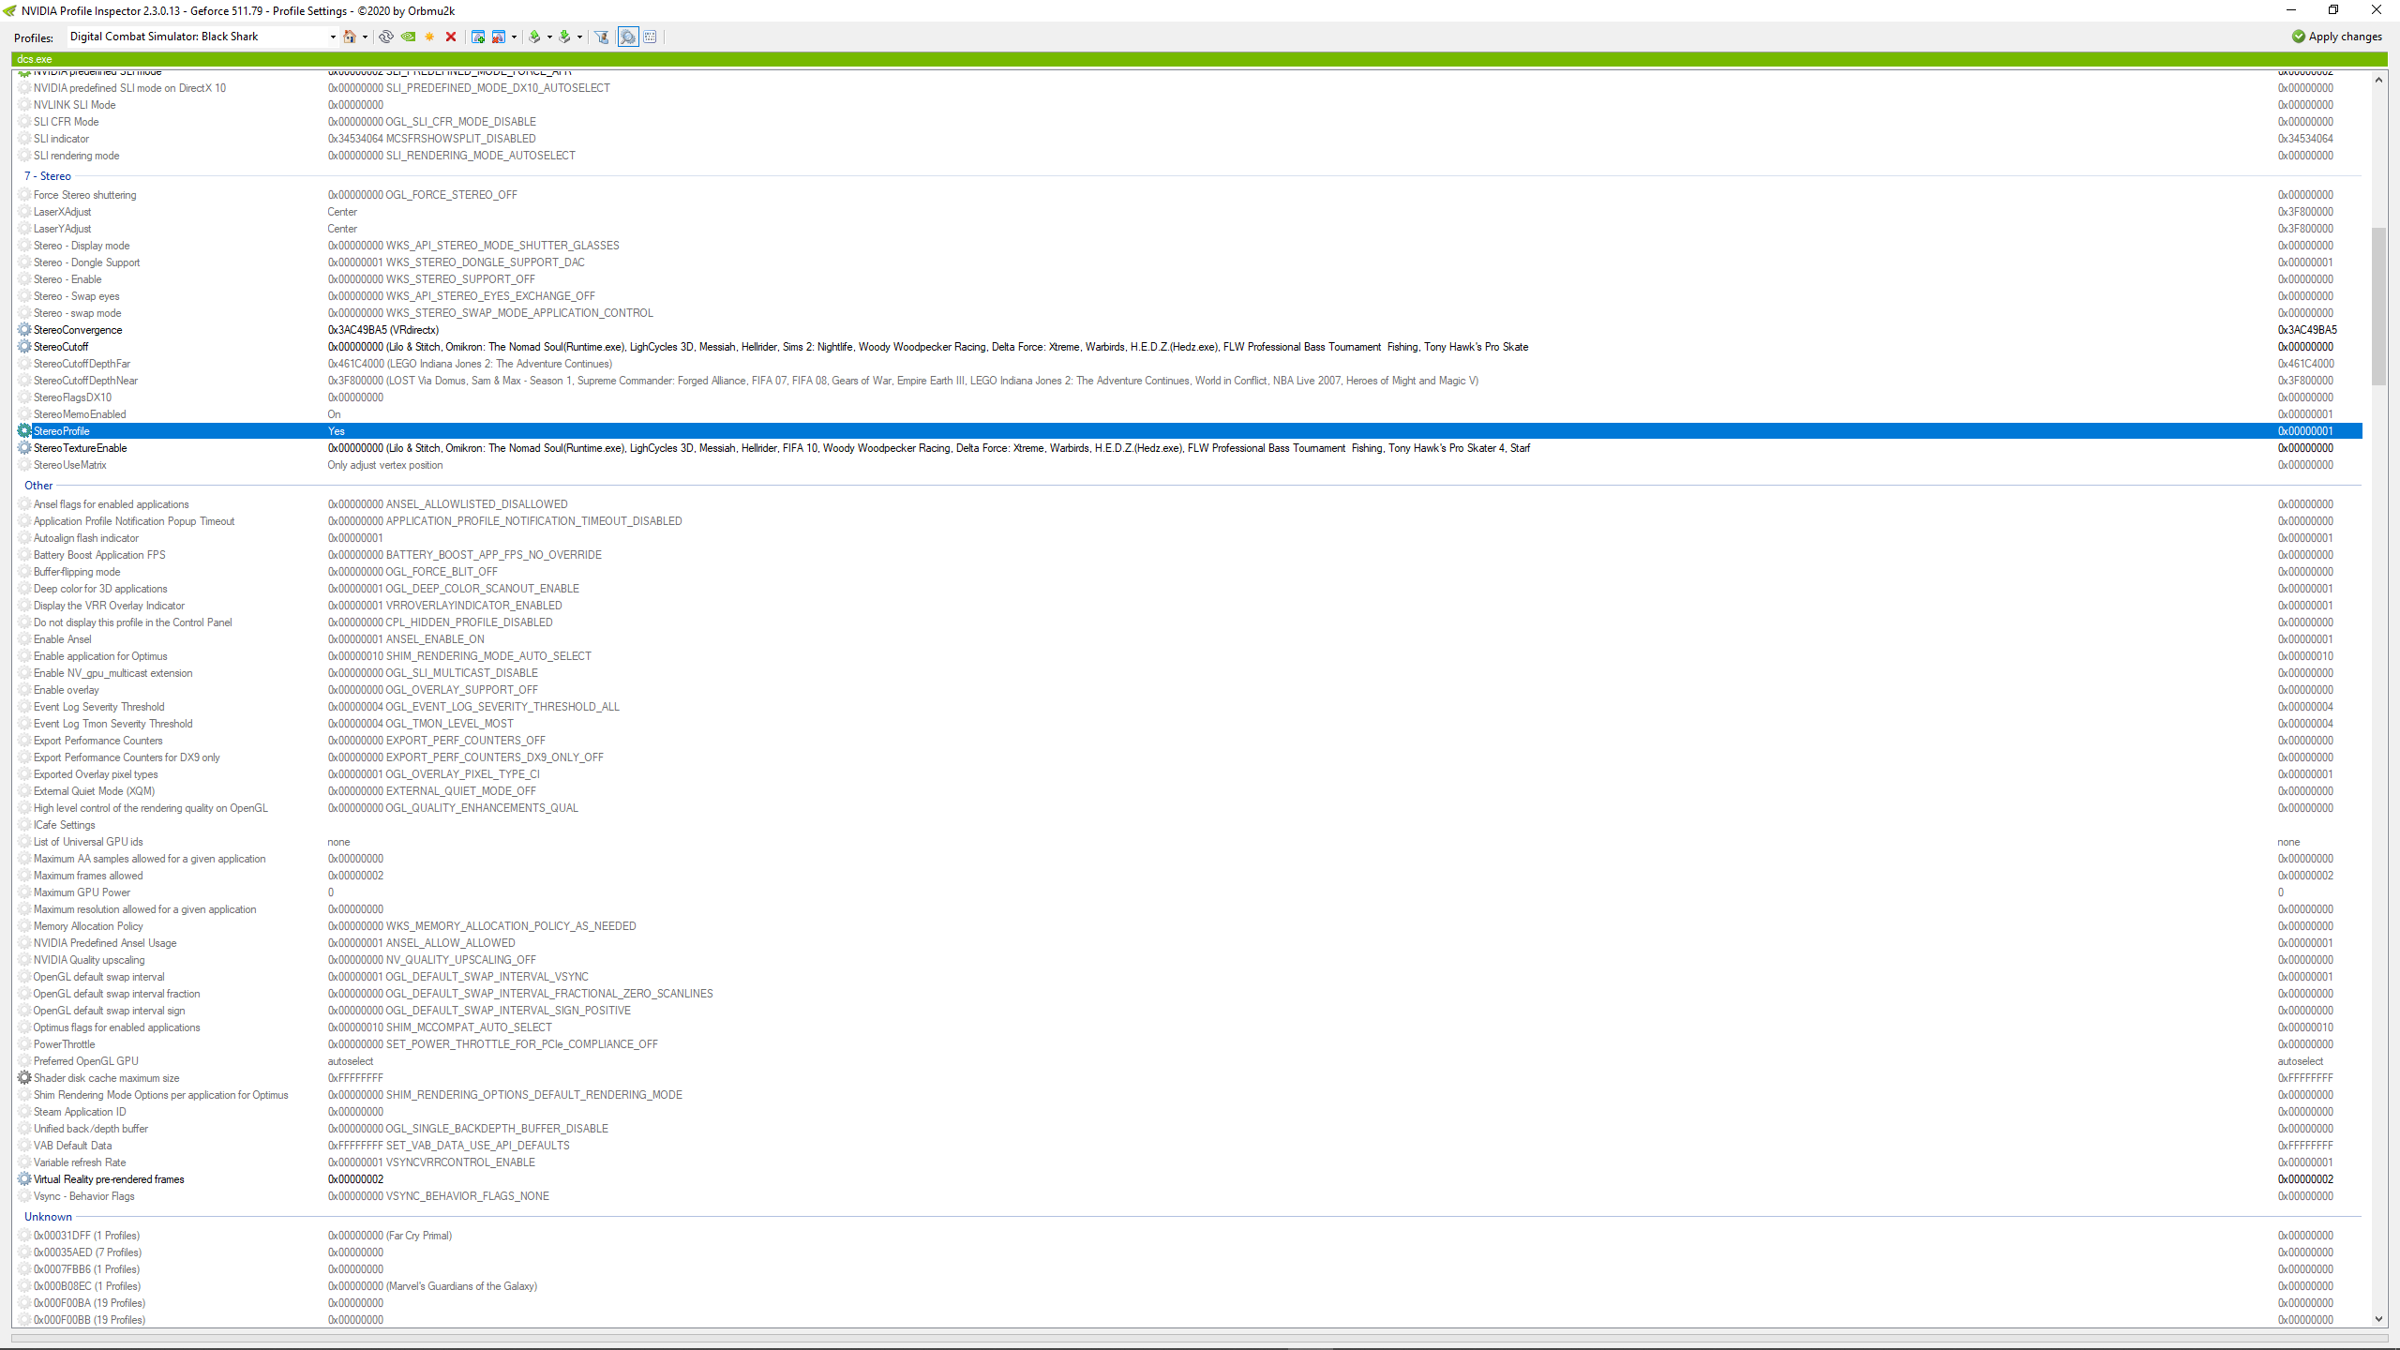Image resolution: width=2400 pixels, height=1350 pixels.
Task: Click the gear icon beside StereoConvergence
Action: point(24,330)
